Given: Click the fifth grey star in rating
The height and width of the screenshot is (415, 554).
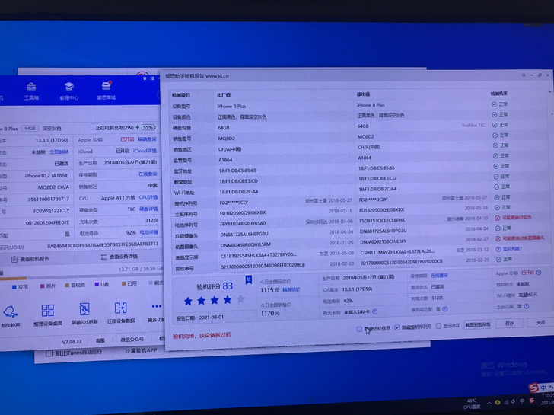Looking at the screenshot, I should [x=240, y=299].
